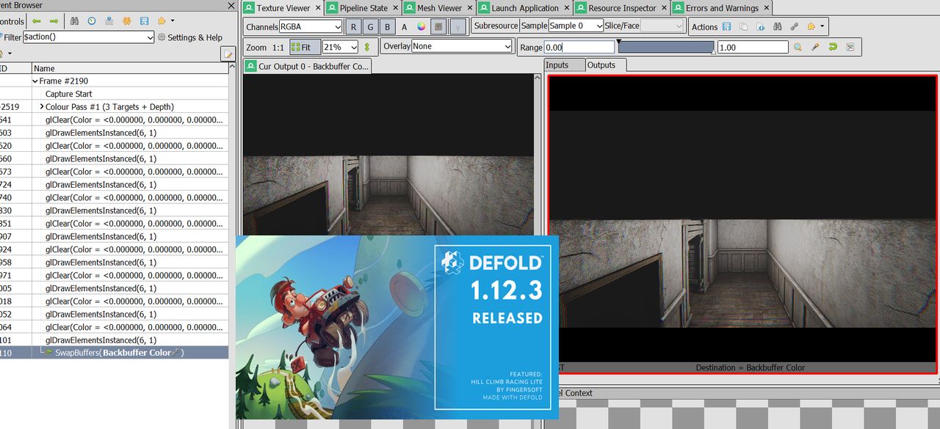Toggle the checkerboard background button

438,26
